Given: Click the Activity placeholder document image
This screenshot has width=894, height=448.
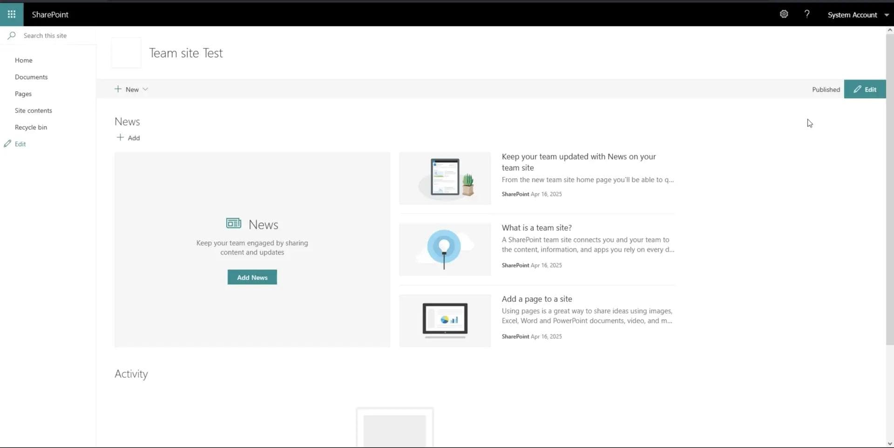Looking at the screenshot, I should [x=395, y=427].
